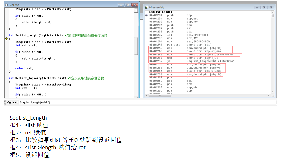Maximize the Disassembly window
This screenshot has height=159, width=283.
coord(264,7)
